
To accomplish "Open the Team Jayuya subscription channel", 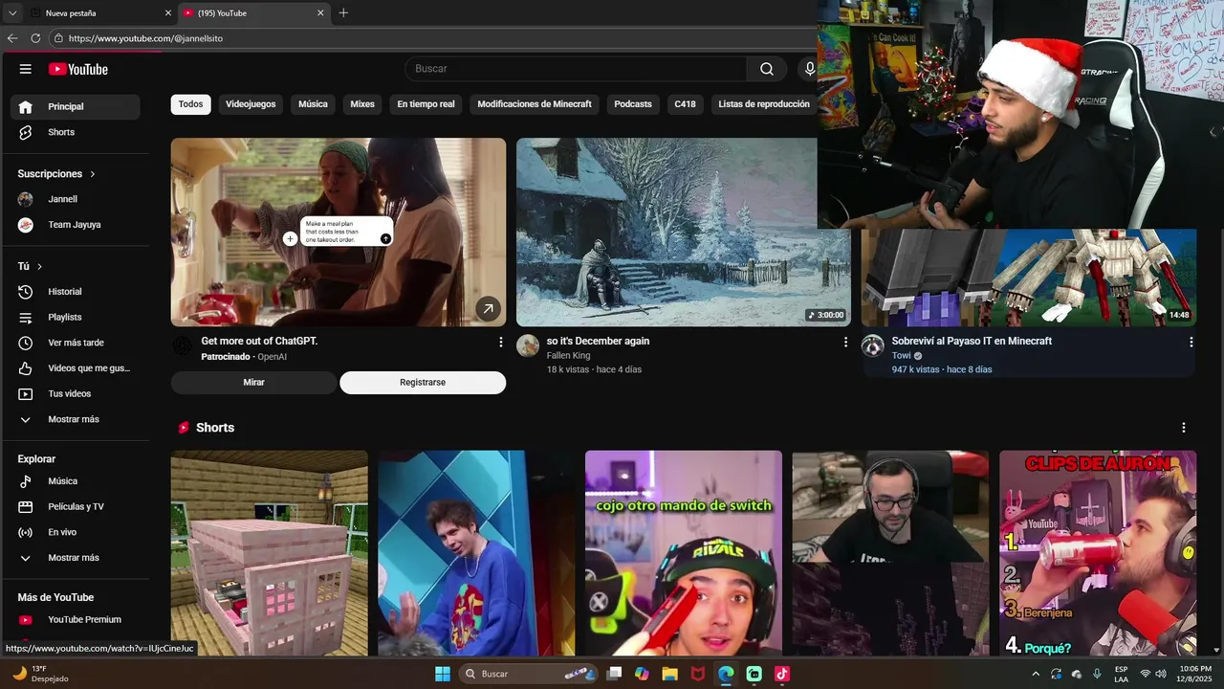I will pos(75,225).
